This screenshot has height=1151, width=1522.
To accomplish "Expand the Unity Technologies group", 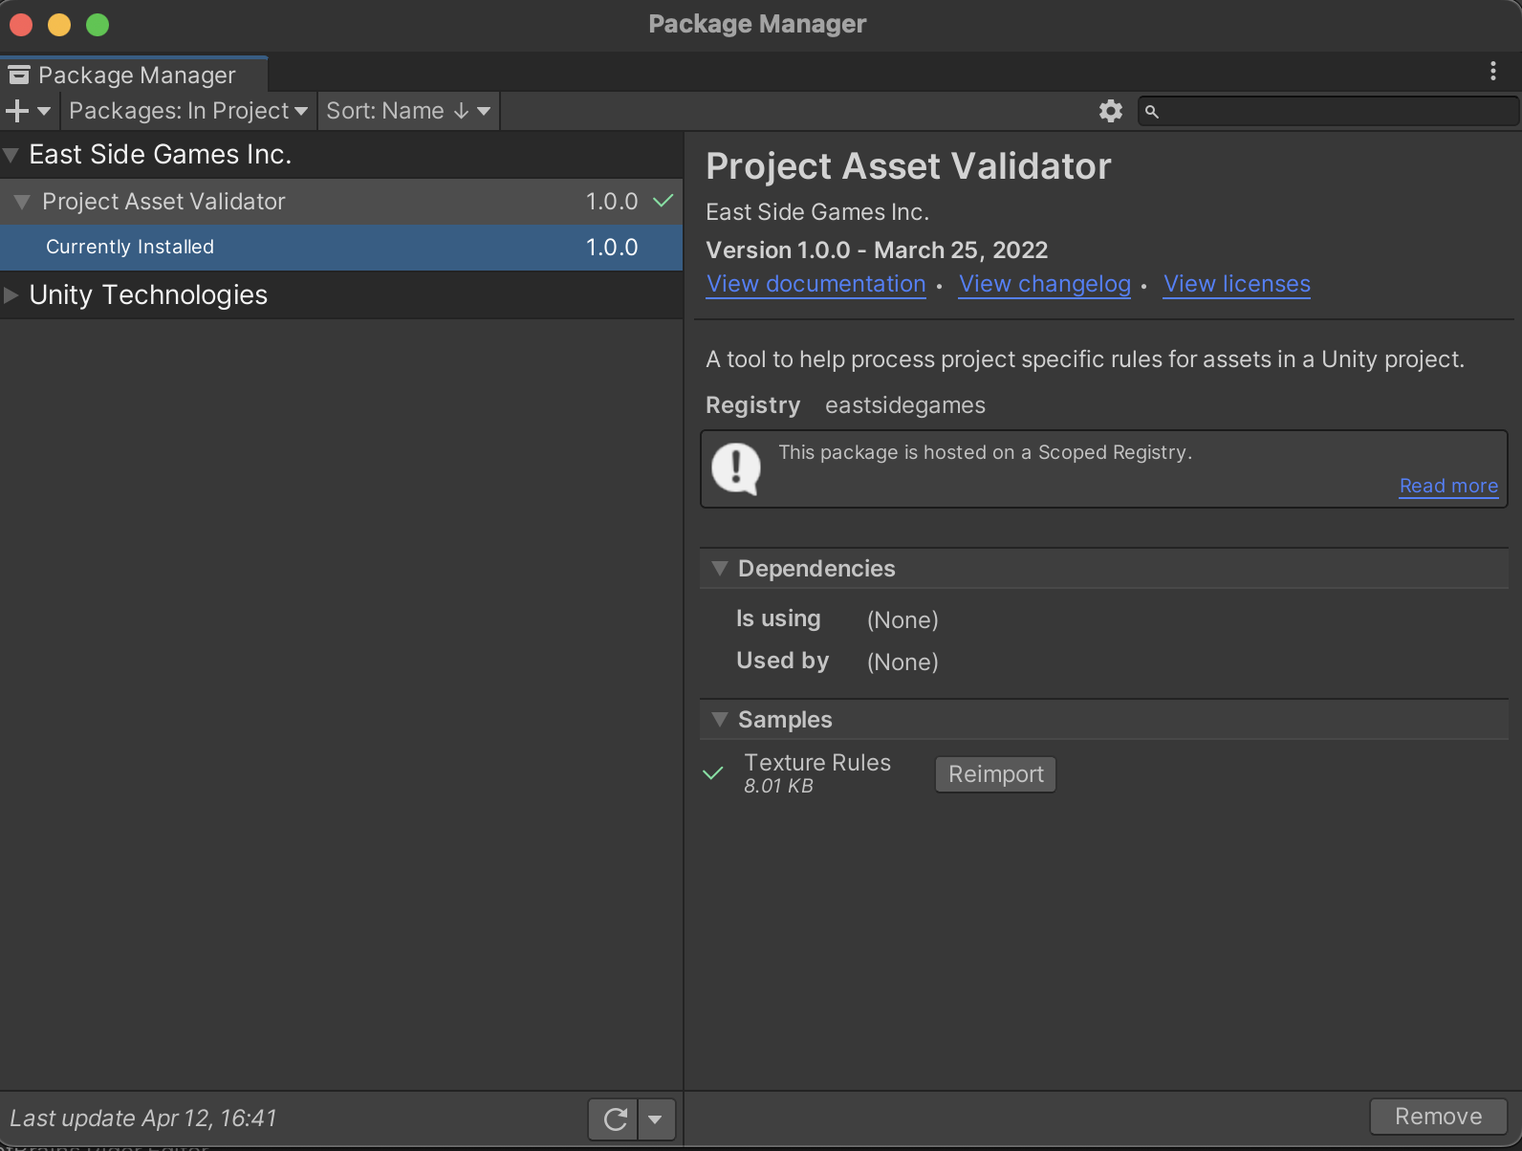I will coord(11,295).
